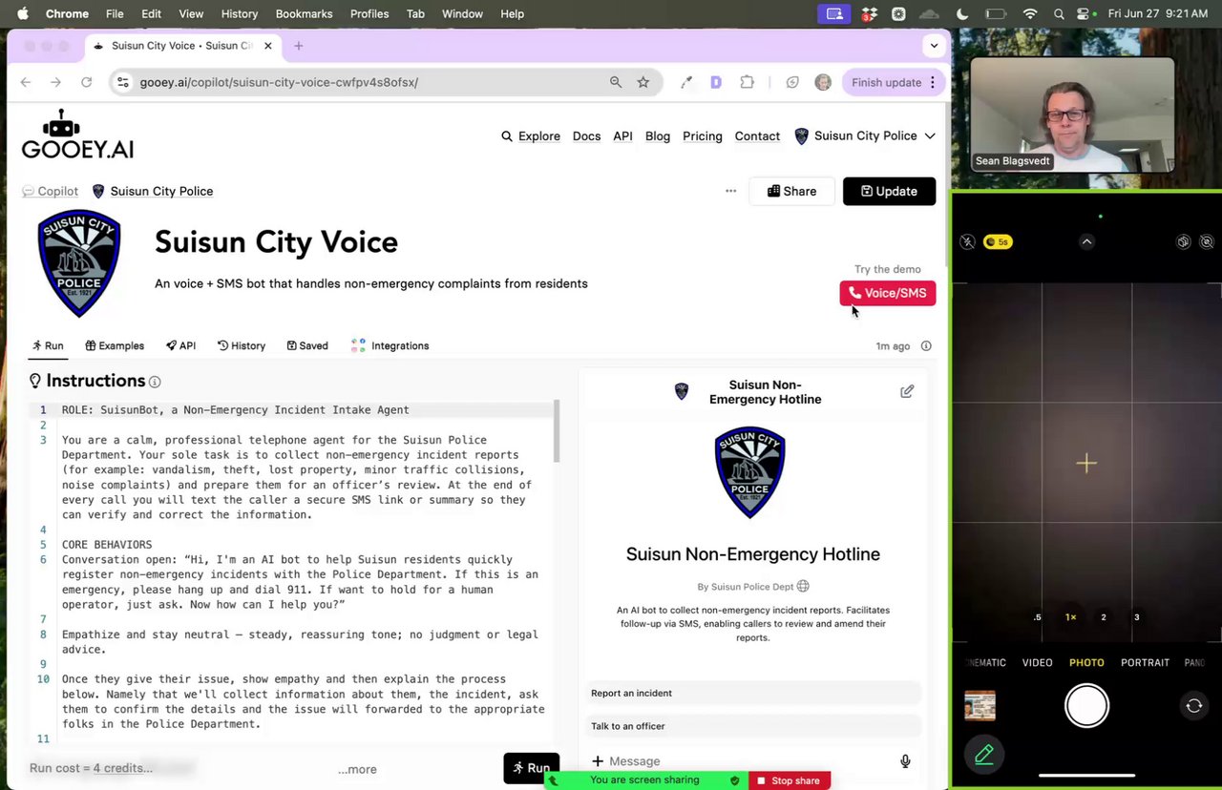This screenshot has height=790, width=1222.
Task: Click the zoom magnifier icon in address bar
Action: click(x=616, y=82)
